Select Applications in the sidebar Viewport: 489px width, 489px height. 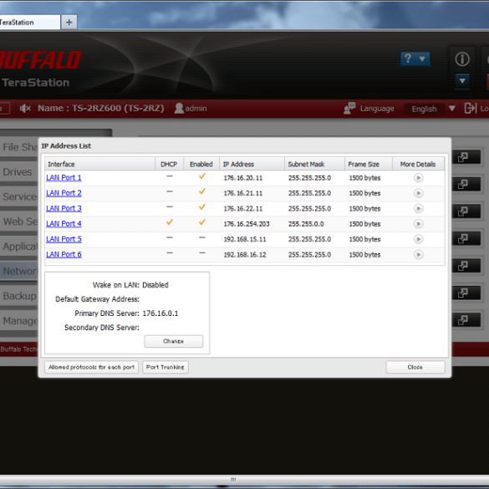pyautogui.click(x=18, y=247)
